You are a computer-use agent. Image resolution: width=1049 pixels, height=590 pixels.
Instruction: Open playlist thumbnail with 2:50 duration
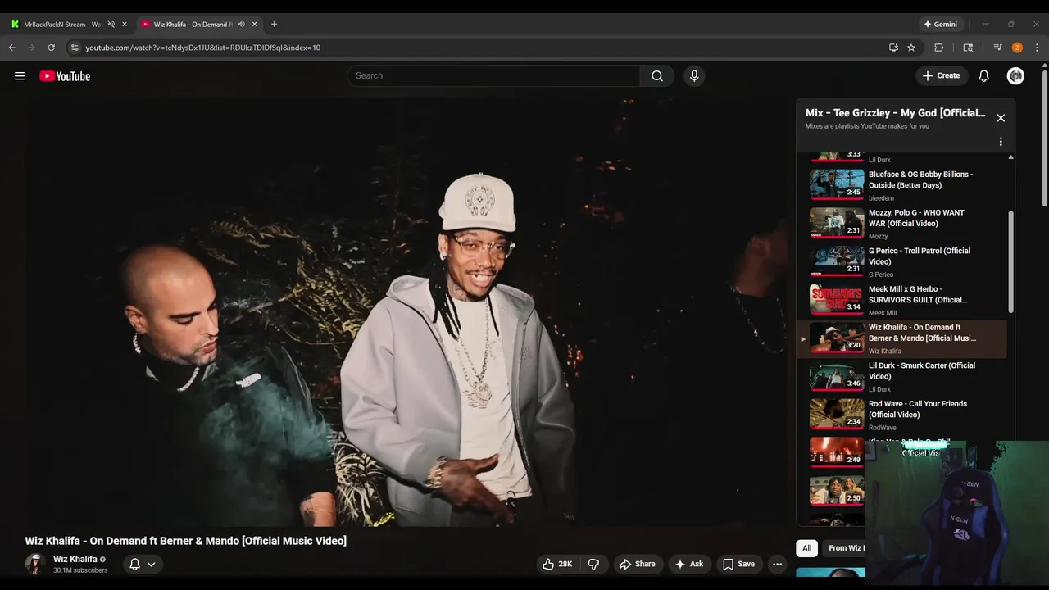coord(837,491)
